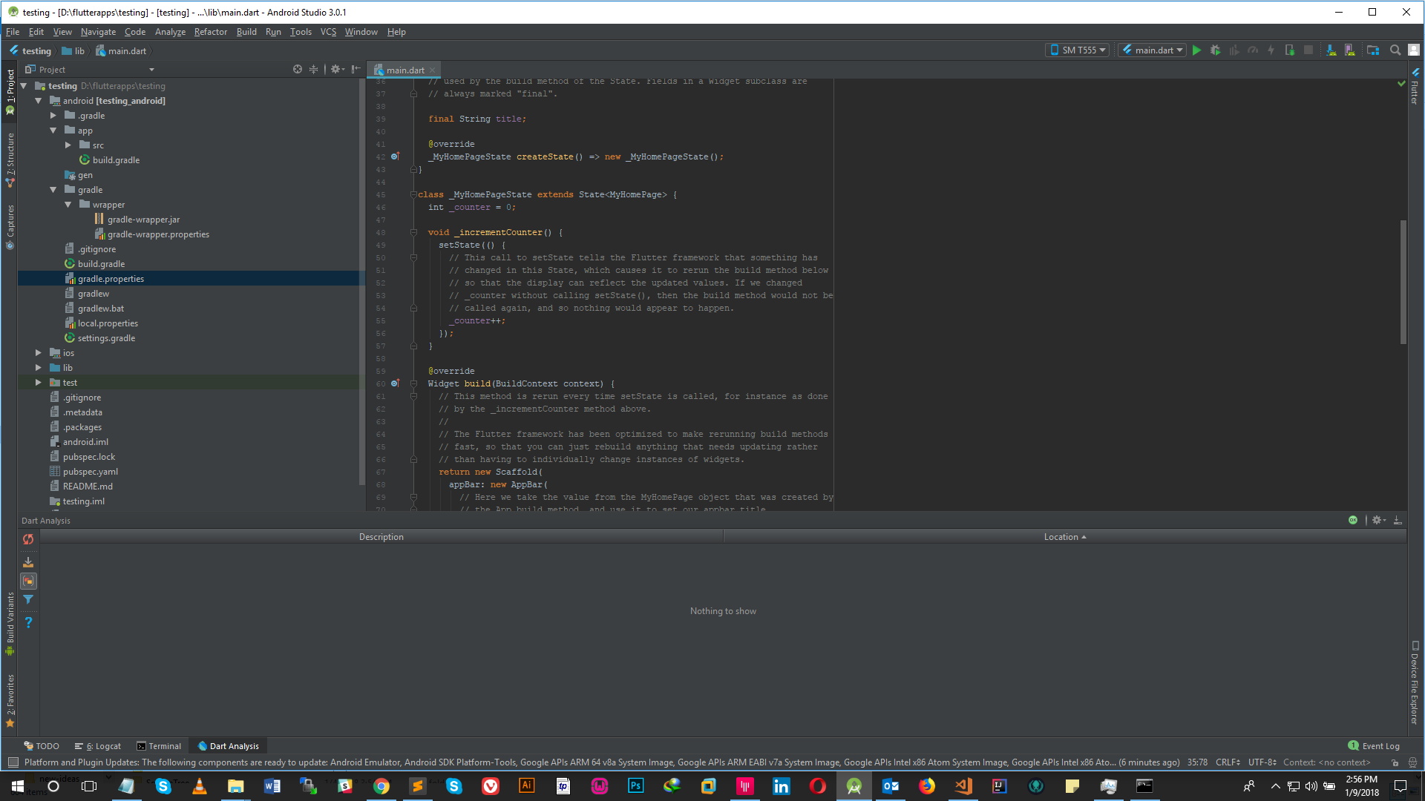1425x801 pixels.
Task: Toggle grouping by file in Dart Analysis
Action: pos(28,581)
